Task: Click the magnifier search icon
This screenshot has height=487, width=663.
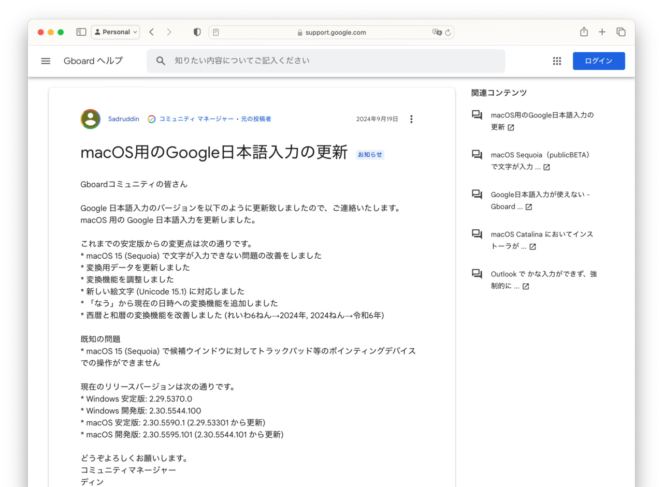Action: [x=161, y=61]
